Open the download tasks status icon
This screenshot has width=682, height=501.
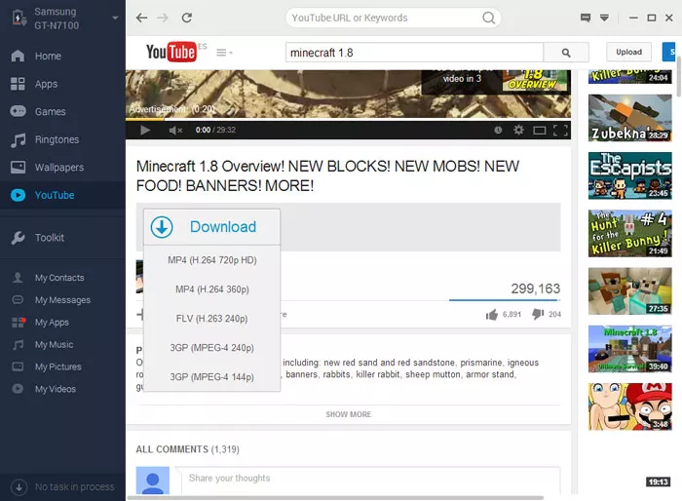19,487
